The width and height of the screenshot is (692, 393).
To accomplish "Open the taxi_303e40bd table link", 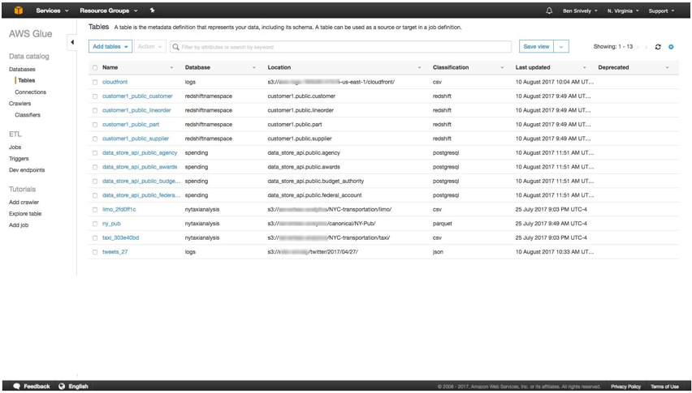I will tap(120, 238).
